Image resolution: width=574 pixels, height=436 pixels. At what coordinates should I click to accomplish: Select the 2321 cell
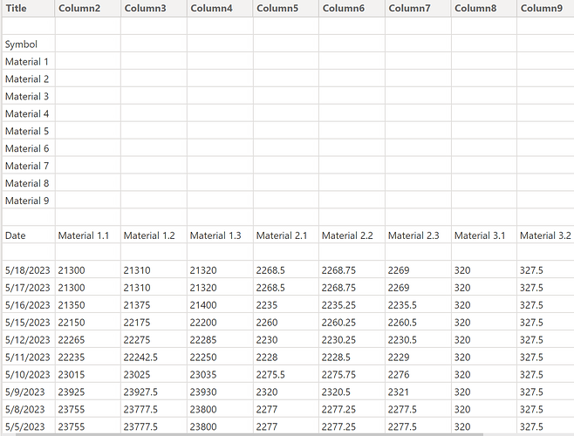418,392
